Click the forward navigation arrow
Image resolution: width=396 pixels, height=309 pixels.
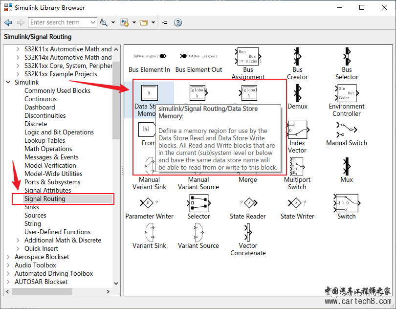coord(21,22)
